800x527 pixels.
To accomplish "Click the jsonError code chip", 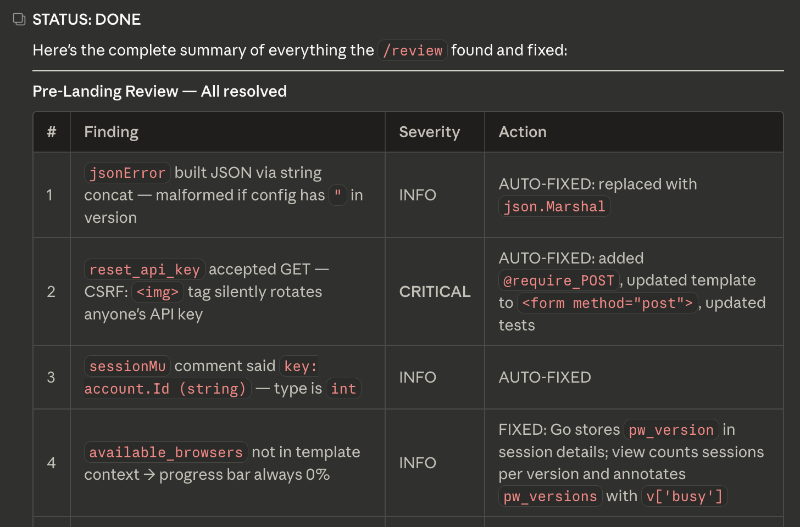I will click(x=127, y=173).
